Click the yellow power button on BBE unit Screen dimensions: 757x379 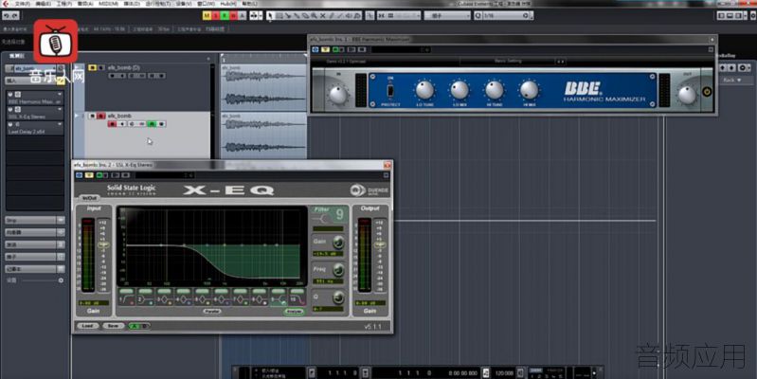707,92
